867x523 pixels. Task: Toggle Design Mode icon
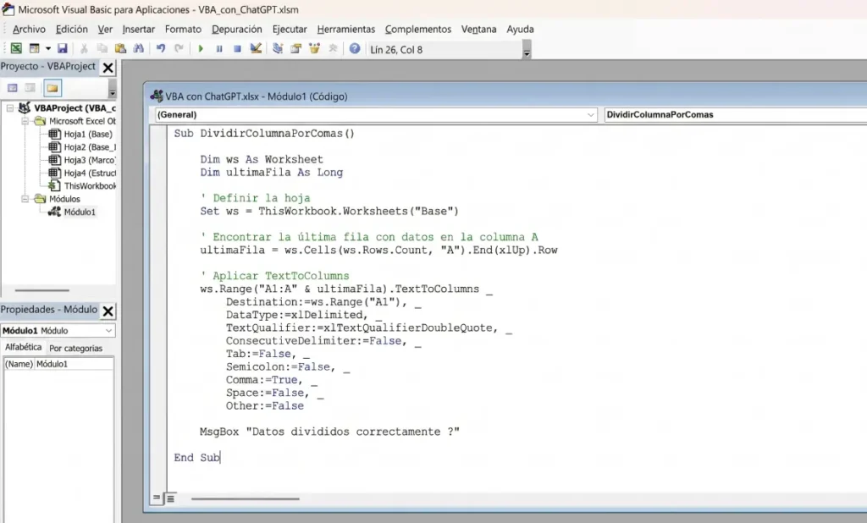[x=256, y=48]
